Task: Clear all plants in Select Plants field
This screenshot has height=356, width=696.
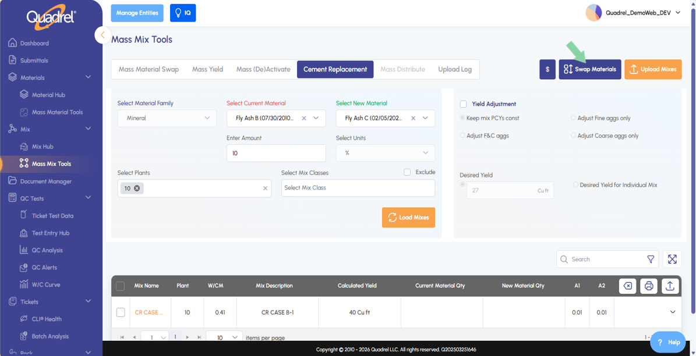Action: coord(266,188)
